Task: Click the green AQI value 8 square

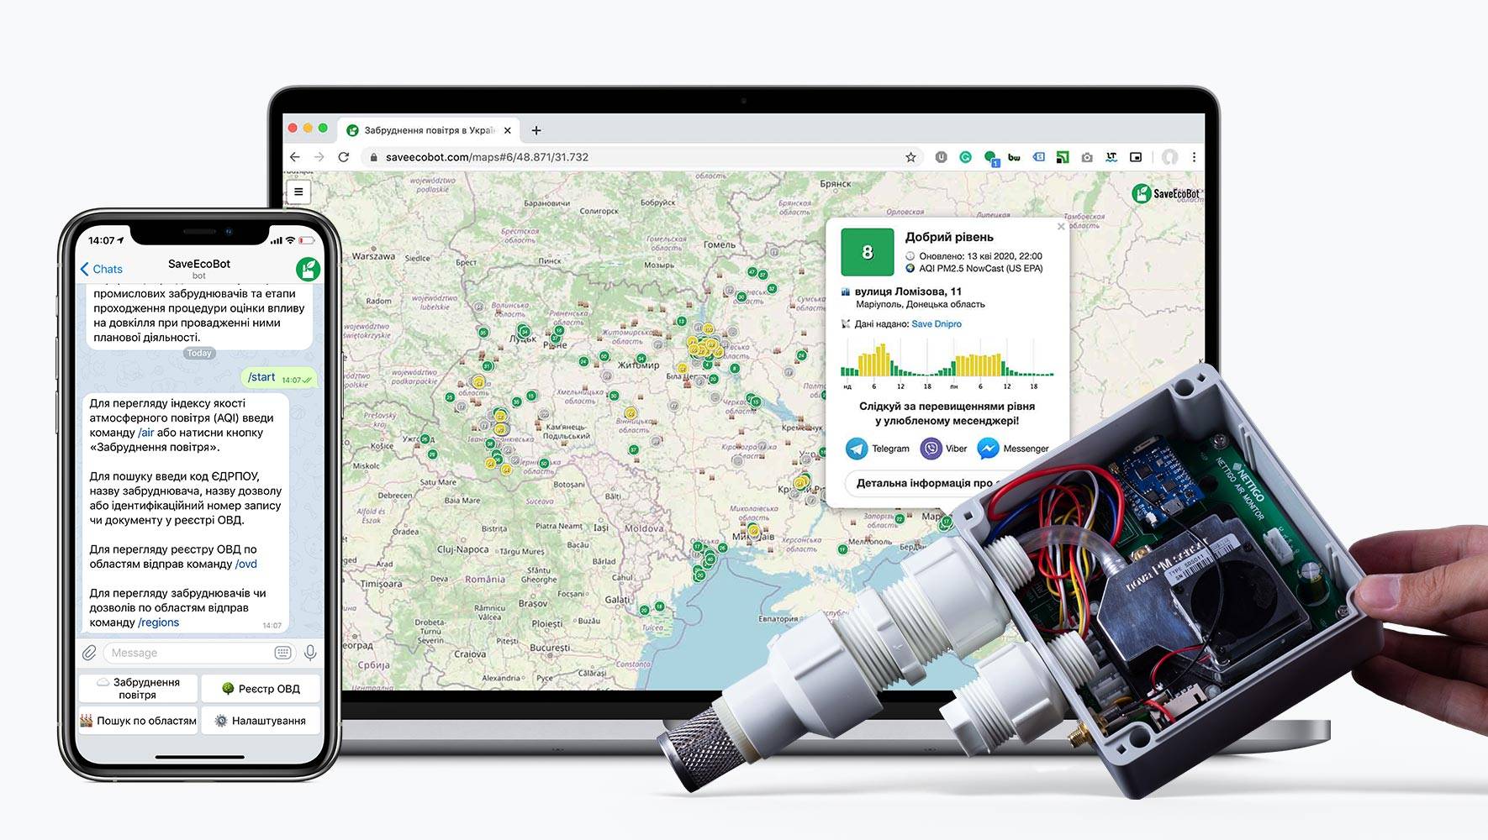Action: (867, 252)
